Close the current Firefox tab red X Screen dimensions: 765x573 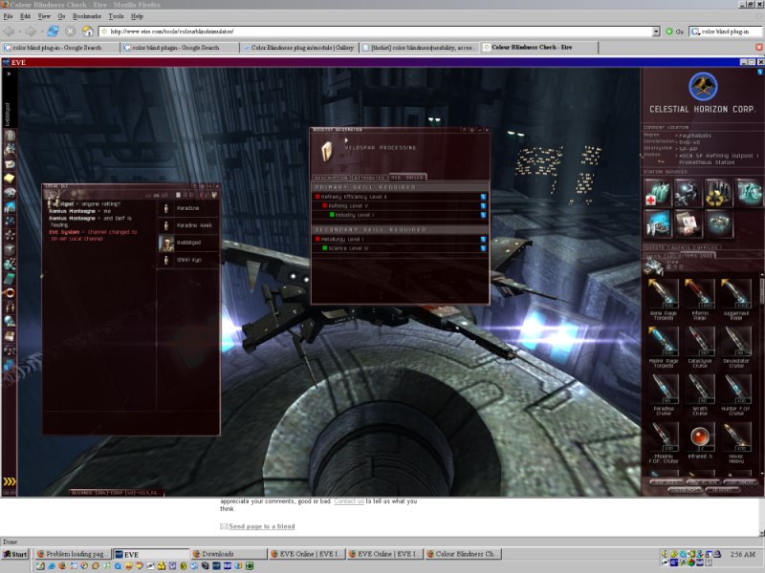[x=758, y=47]
